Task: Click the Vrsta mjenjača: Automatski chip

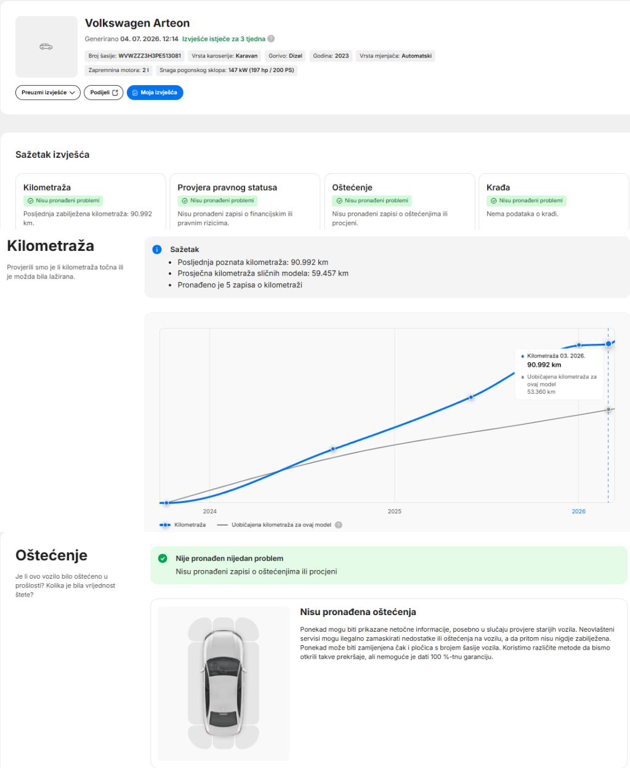Action: coord(395,55)
